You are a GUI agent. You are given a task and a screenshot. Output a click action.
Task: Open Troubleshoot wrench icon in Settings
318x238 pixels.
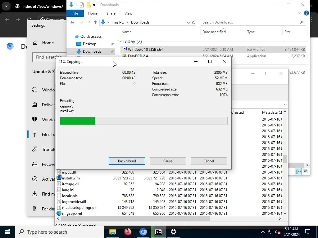tap(35, 149)
